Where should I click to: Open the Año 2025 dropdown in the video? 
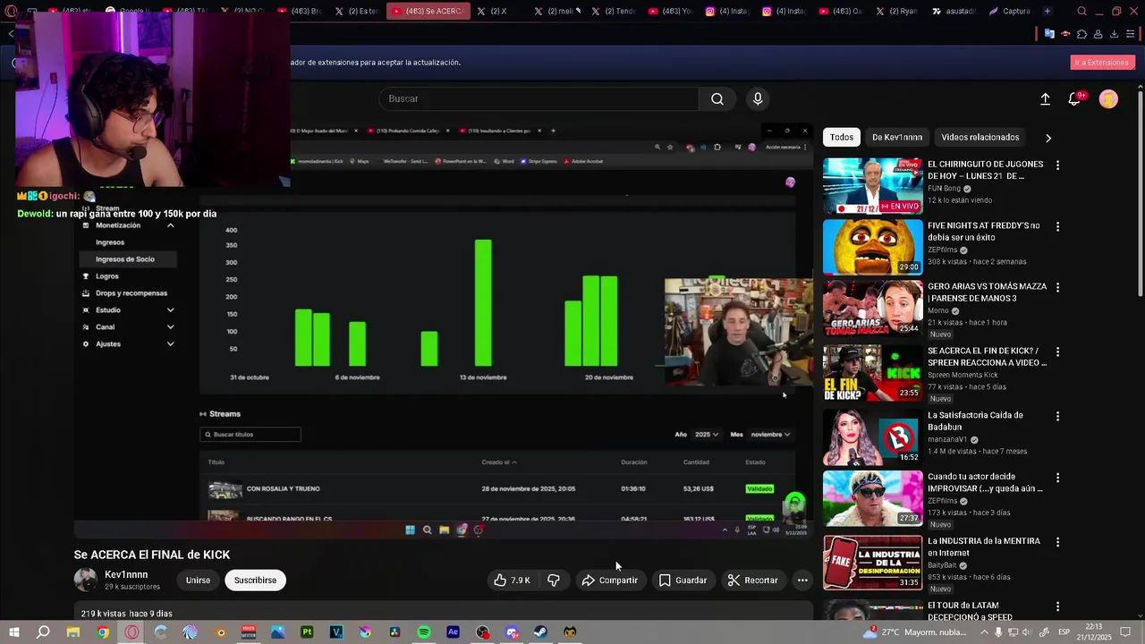(707, 435)
